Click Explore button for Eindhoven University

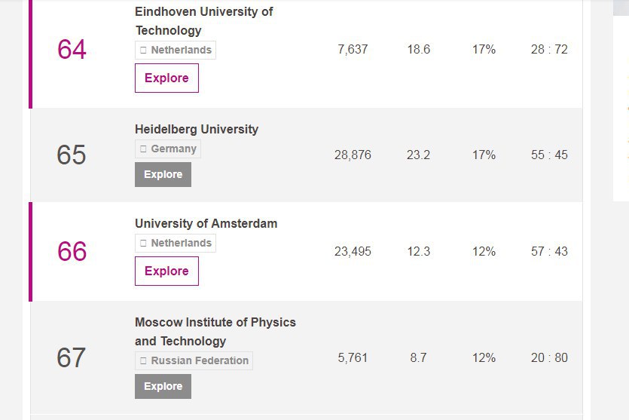(166, 78)
